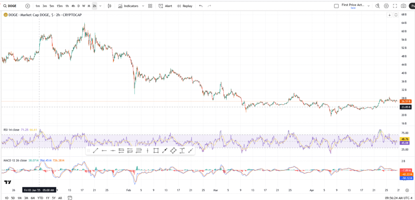Select the 3M date range tab
415x200 pixels.
pos(26,198)
